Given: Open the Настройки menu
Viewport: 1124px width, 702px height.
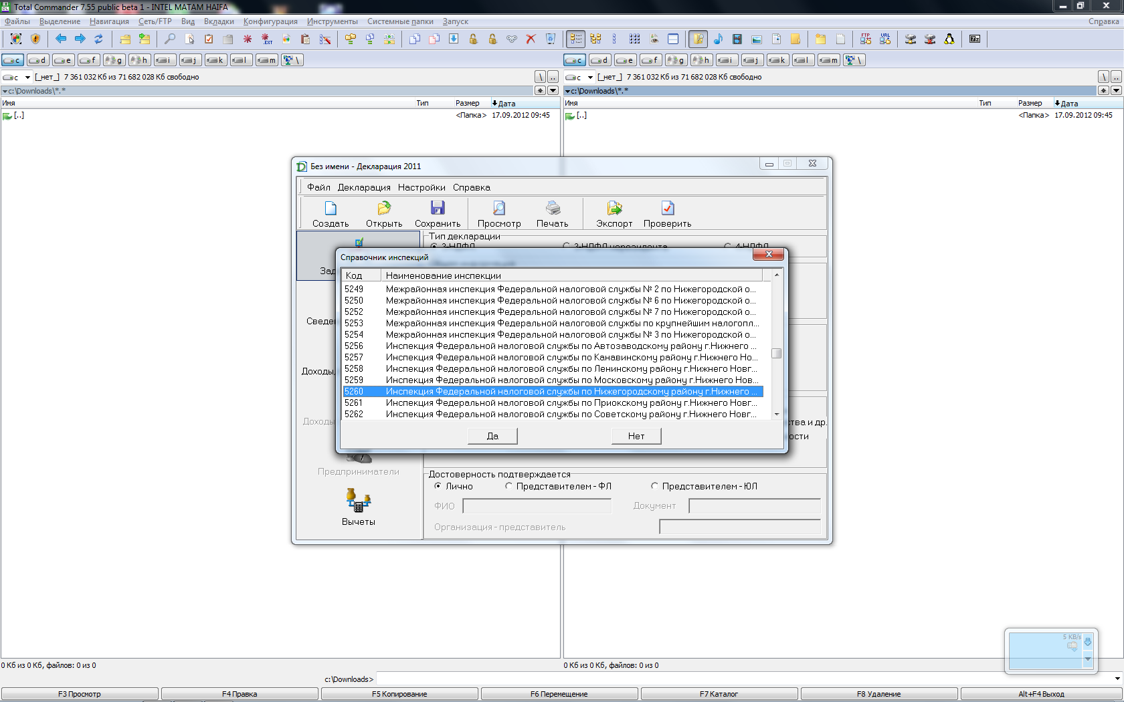Looking at the screenshot, I should pyautogui.click(x=421, y=187).
